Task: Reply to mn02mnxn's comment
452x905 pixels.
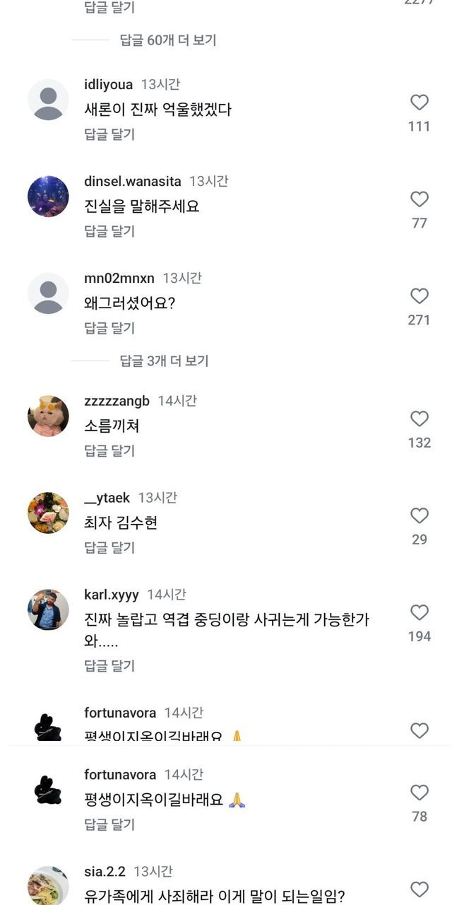Action: [109, 328]
